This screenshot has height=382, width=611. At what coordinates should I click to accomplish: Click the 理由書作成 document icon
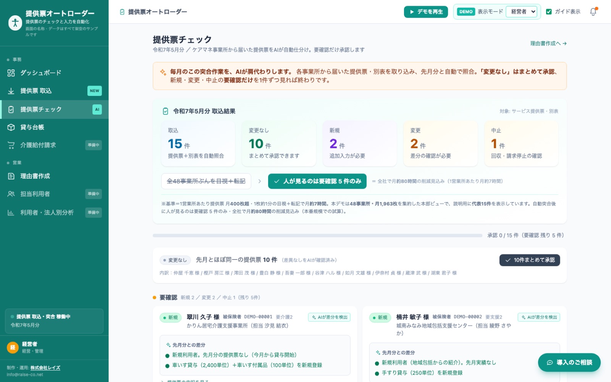click(x=11, y=176)
